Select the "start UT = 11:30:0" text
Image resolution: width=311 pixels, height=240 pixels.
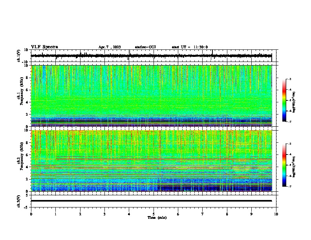coord(190,47)
